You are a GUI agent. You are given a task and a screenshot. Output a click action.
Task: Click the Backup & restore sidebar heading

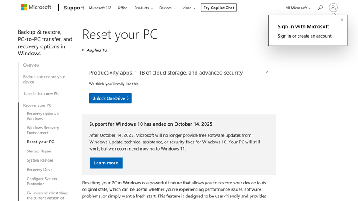[x=45, y=42]
